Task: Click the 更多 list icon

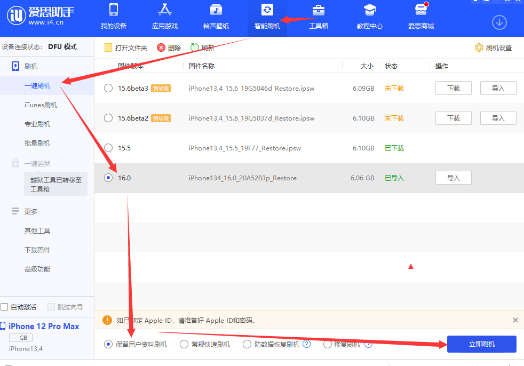Action: tap(15, 211)
